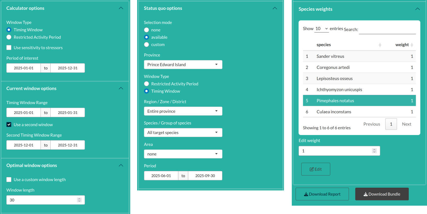This screenshot has height=214, width=427.
Task: Click Second Timing Window start date 2025-12-01
Action: coord(24,145)
